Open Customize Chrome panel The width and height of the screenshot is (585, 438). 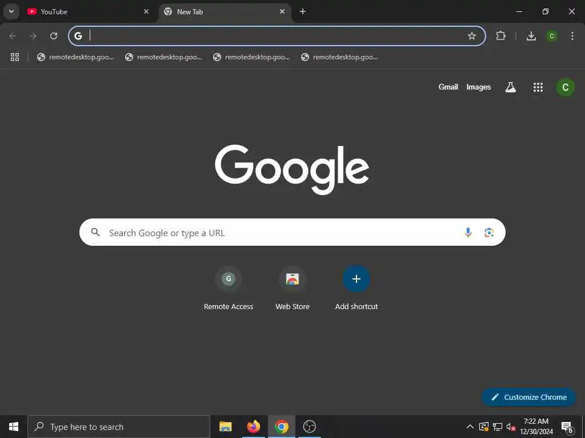(529, 397)
